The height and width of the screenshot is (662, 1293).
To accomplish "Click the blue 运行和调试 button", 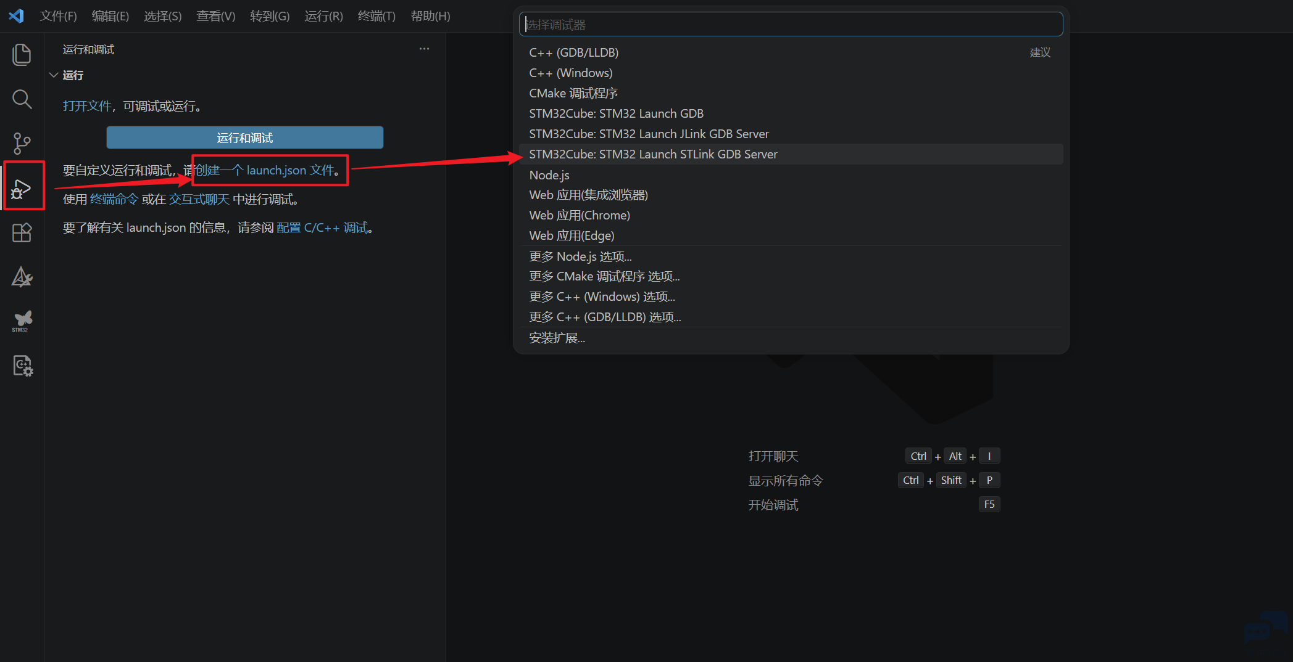I will pyautogui.click(x=245, y=137).
